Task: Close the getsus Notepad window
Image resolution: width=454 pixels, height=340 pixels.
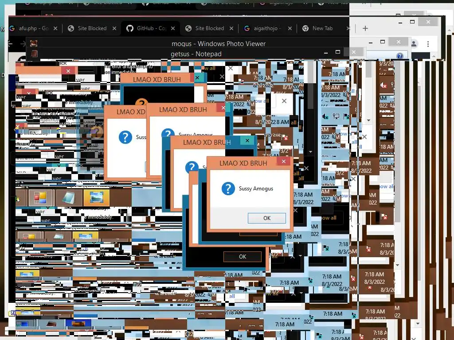Action: point(353,52)
